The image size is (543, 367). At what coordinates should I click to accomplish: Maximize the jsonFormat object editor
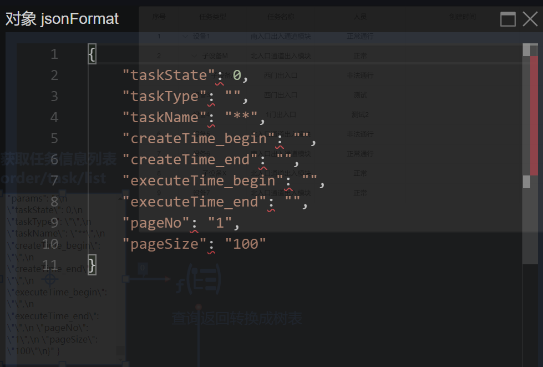(x=508, y=19)
